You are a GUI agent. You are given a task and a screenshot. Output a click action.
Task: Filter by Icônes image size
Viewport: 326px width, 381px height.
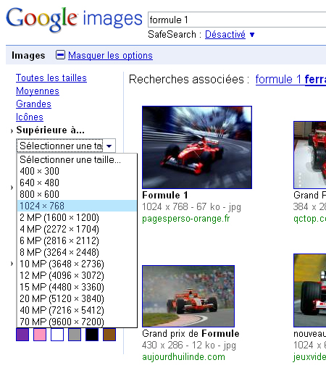tap(30, 117)
